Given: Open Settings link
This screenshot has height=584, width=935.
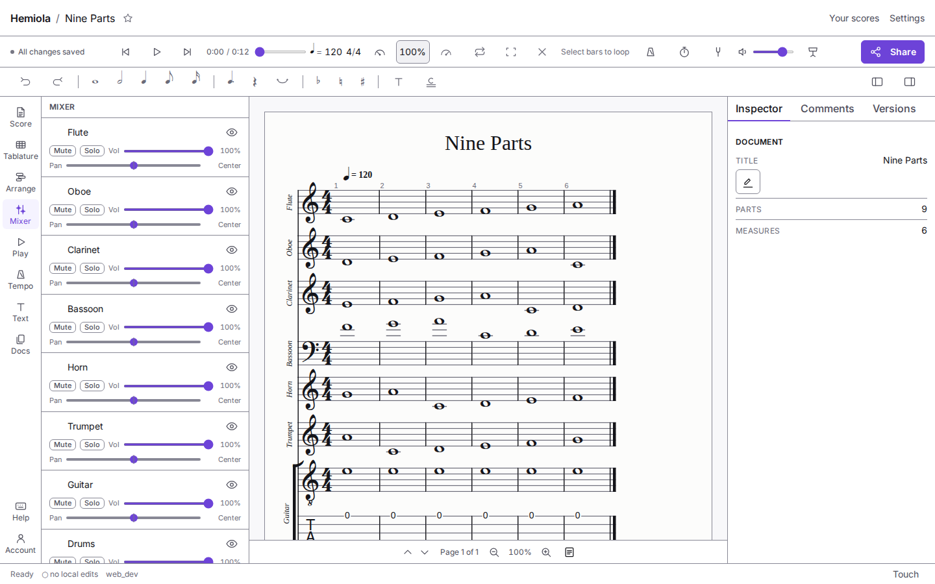Looking at the screenshot, I should click(x=907, y=18).
